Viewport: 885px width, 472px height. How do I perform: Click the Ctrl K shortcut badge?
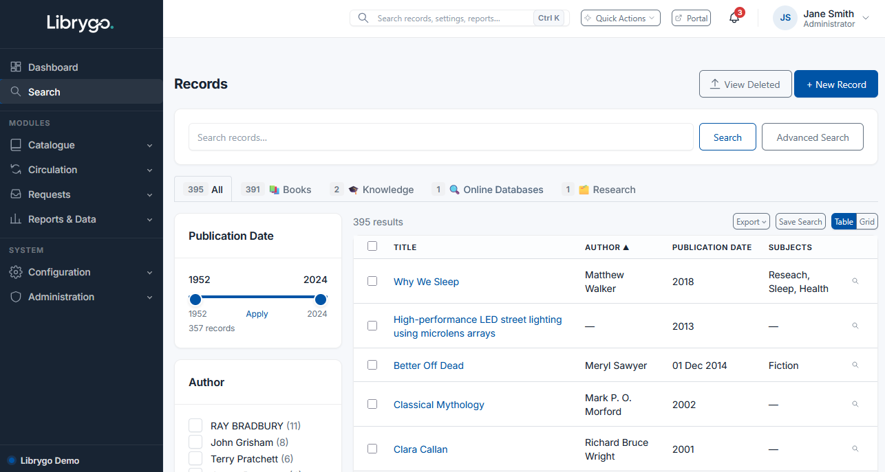coord(549,18)
